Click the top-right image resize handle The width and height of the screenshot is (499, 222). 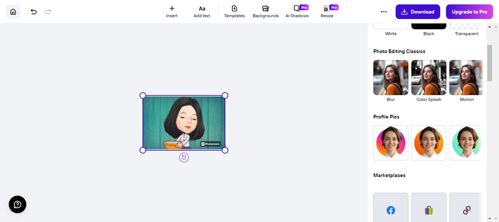(225, 95)
